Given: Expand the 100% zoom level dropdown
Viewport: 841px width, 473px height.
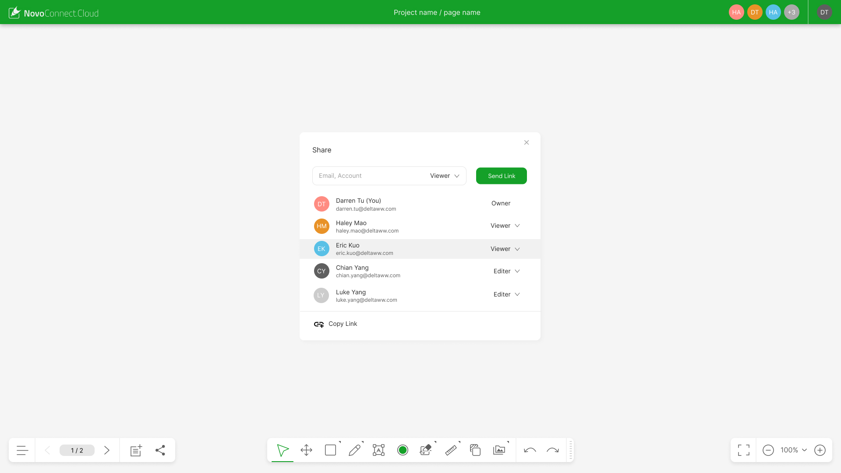Looking at the screenshot, I should 793,450.
